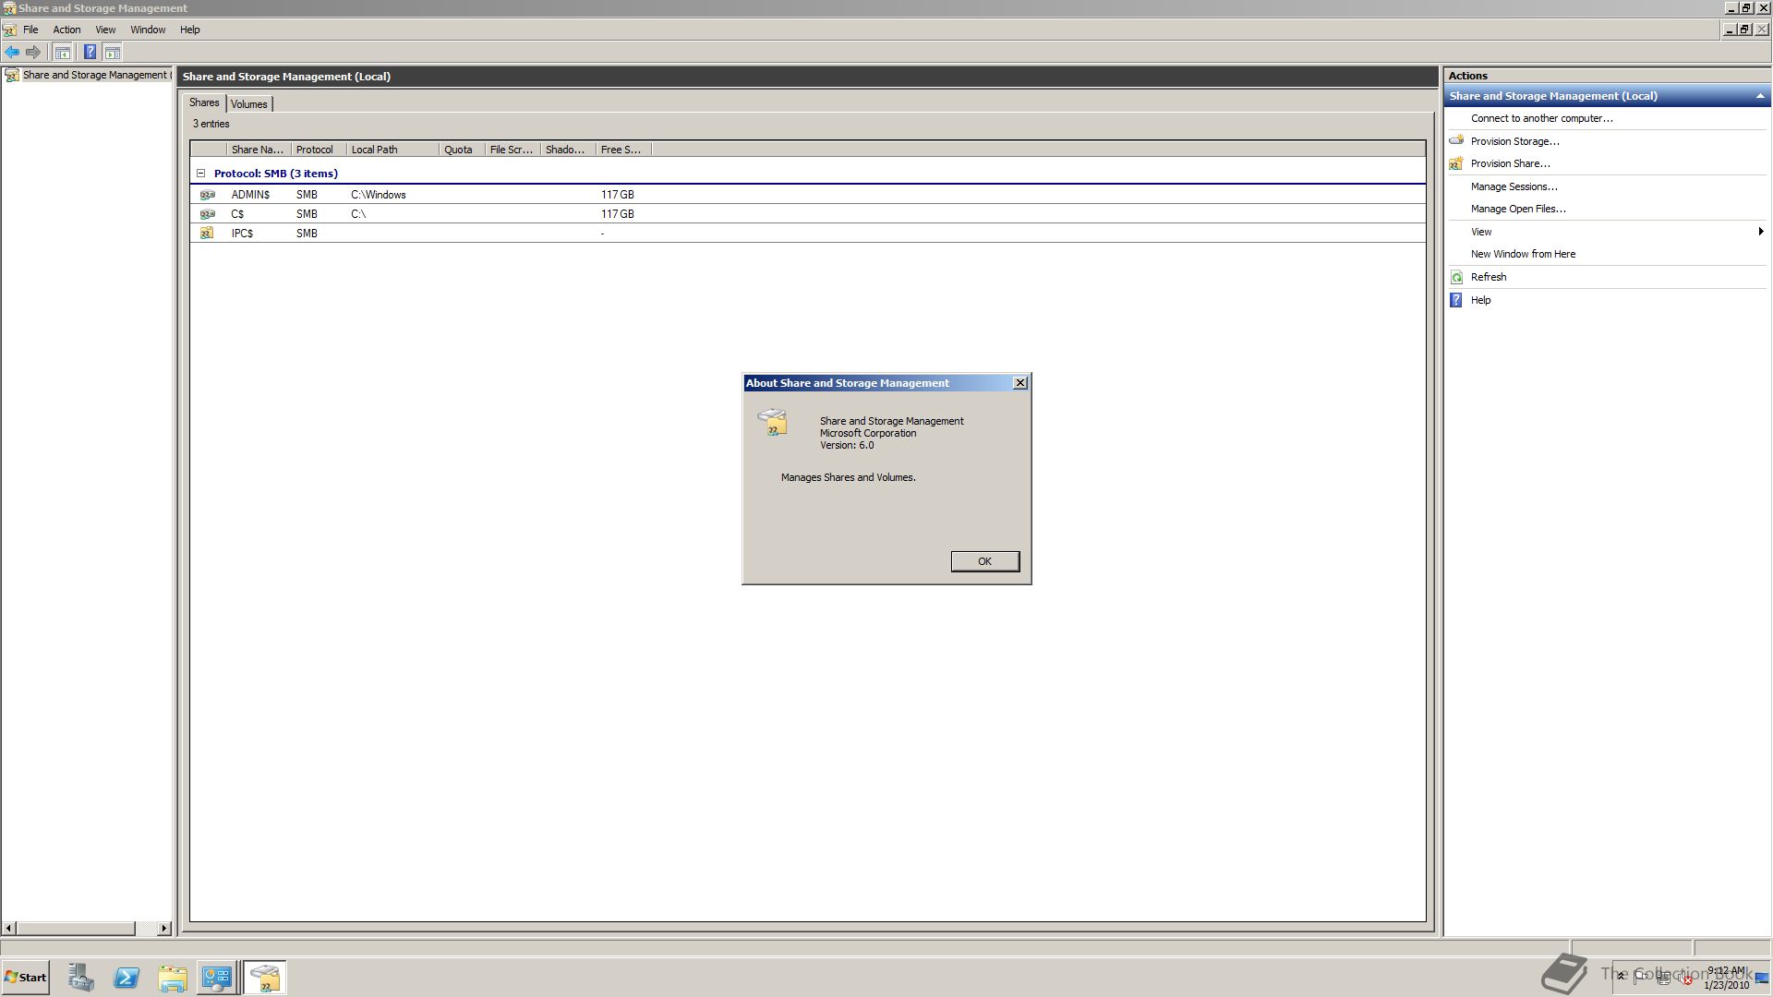Click the MMC application icon in menu bar

[9, 30]
